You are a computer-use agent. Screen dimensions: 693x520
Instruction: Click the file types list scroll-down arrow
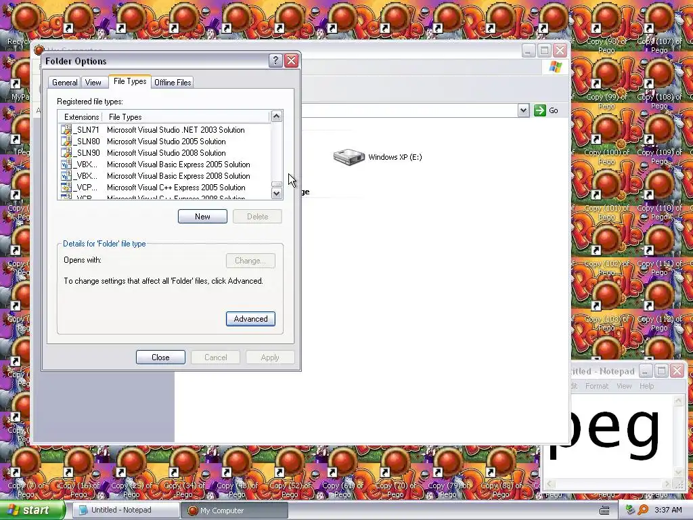[x=276, y=193]
